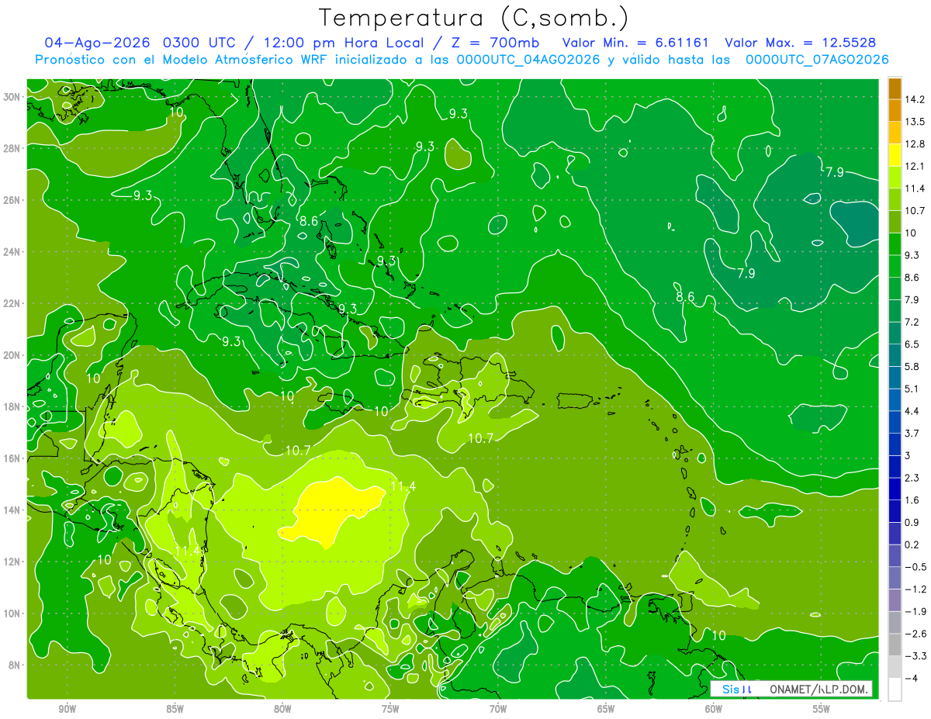Click the 14.2 colorbar label

[x=915, y=99]
